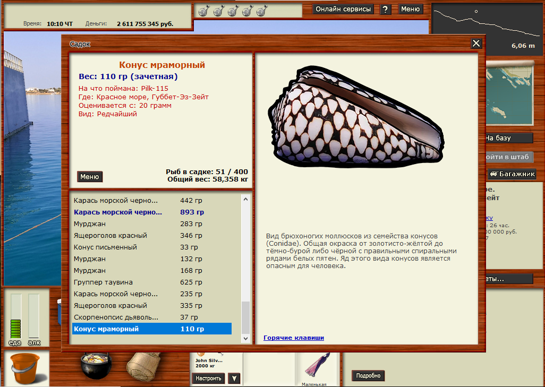Open the cooking pot with food
545x387 pixels.
[x=96, y=365]
